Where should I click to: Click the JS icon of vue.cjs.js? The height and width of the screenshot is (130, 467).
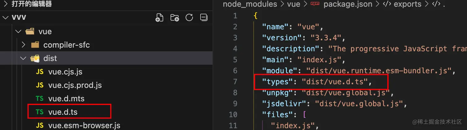(x=40, y=72)
